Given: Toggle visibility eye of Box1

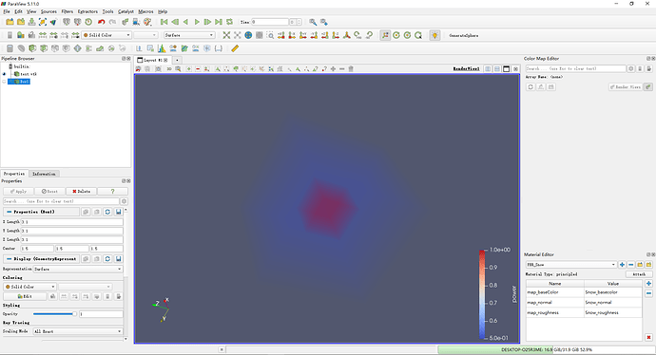Looking at the screenshot, I should click(4, 82).
